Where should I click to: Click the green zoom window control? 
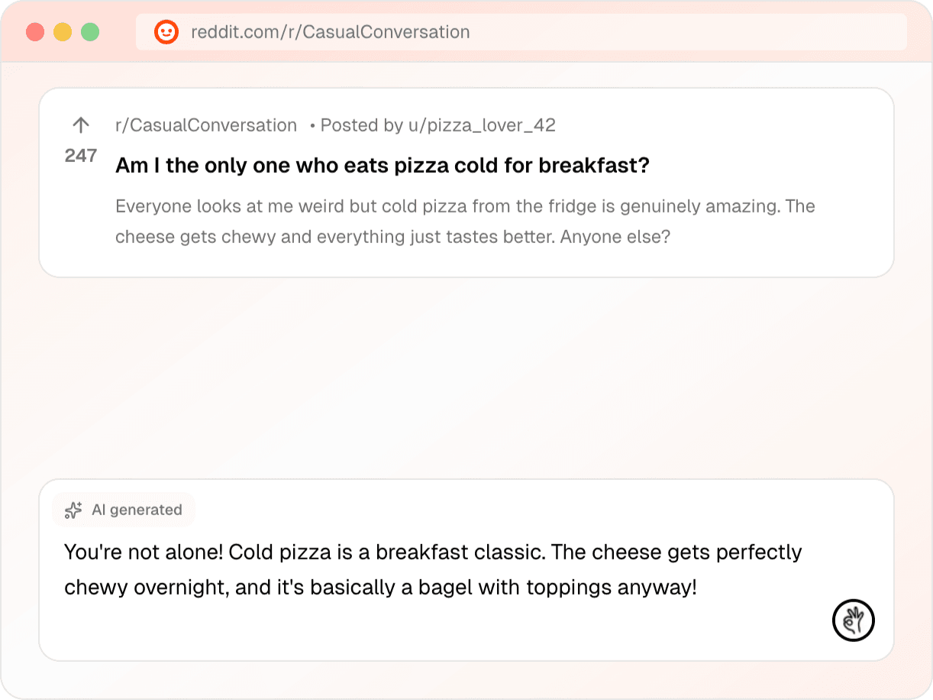click(x=89, y=32)
